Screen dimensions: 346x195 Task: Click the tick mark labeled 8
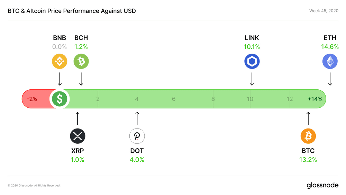(213, 99)
